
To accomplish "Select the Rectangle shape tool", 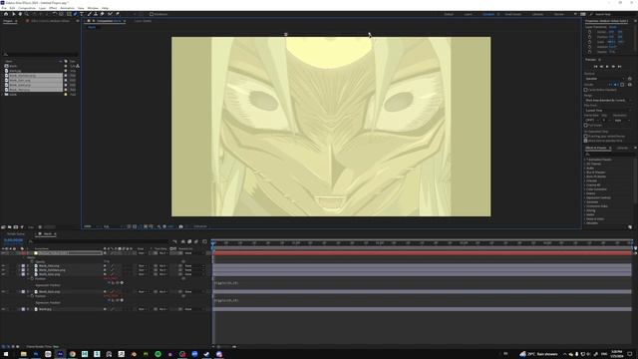I will coord(69,14).
